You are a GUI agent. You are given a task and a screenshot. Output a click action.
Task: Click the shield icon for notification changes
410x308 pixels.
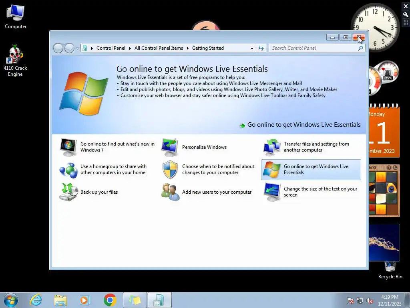(170, 170)
